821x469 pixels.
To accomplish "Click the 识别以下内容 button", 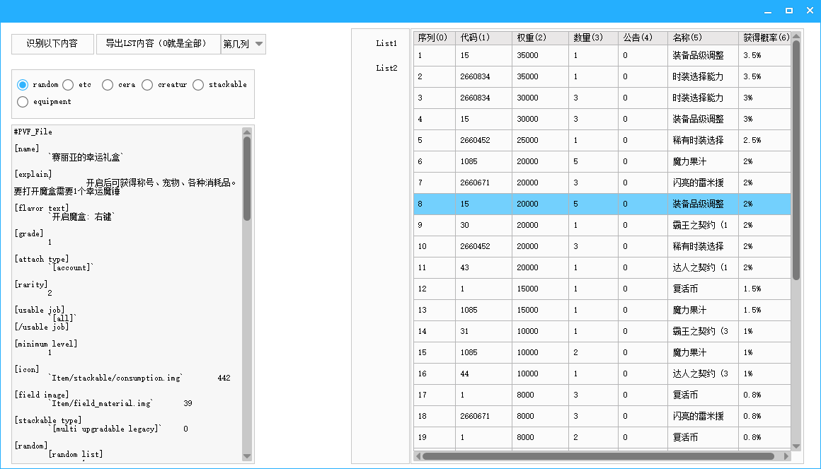I will pyautogui.click(x=52, y=44).
